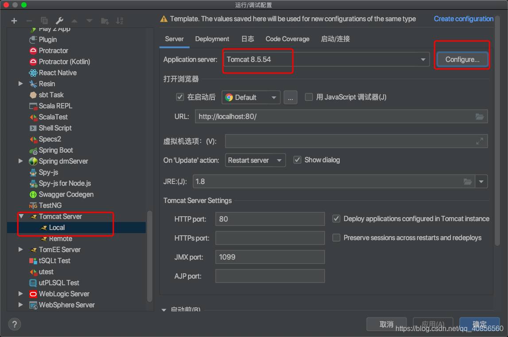Image resolution: width=508 pixels, height=337 pixels.
Task: Switch to the Code Coverage tab
Action: point(287,39)
